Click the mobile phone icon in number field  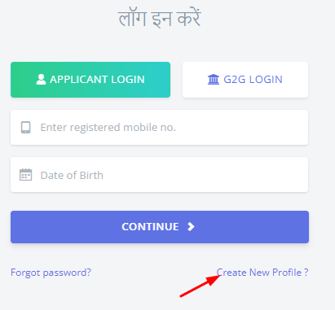point(26,127)
